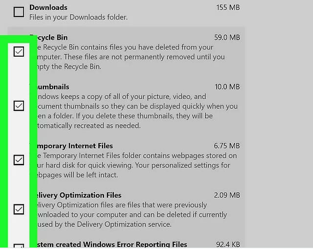313x249 pixels.
Task: Click the 2.09 MB size label
Action: click(227, 195)
